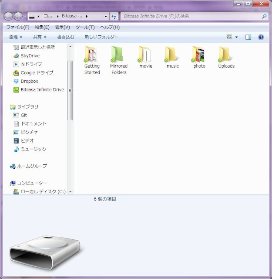
Task: Open the ビデオ library
Action: [x=24, y=140]
